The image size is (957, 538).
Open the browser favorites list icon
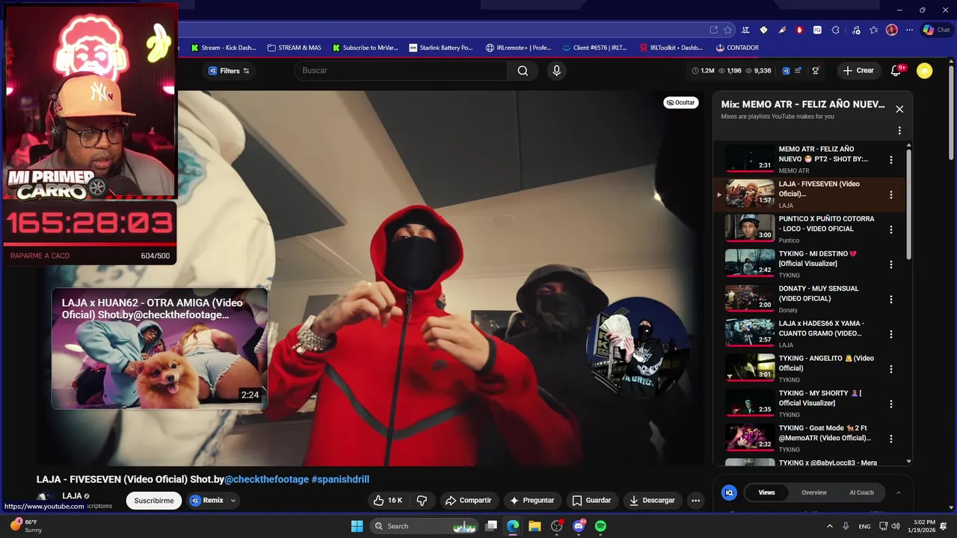click(x=873, y=30)
